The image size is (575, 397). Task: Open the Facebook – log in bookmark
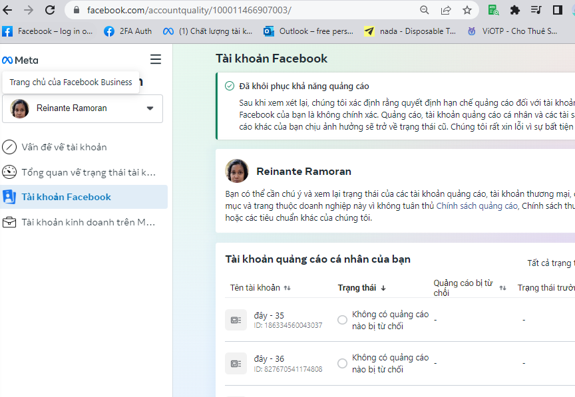48,31
